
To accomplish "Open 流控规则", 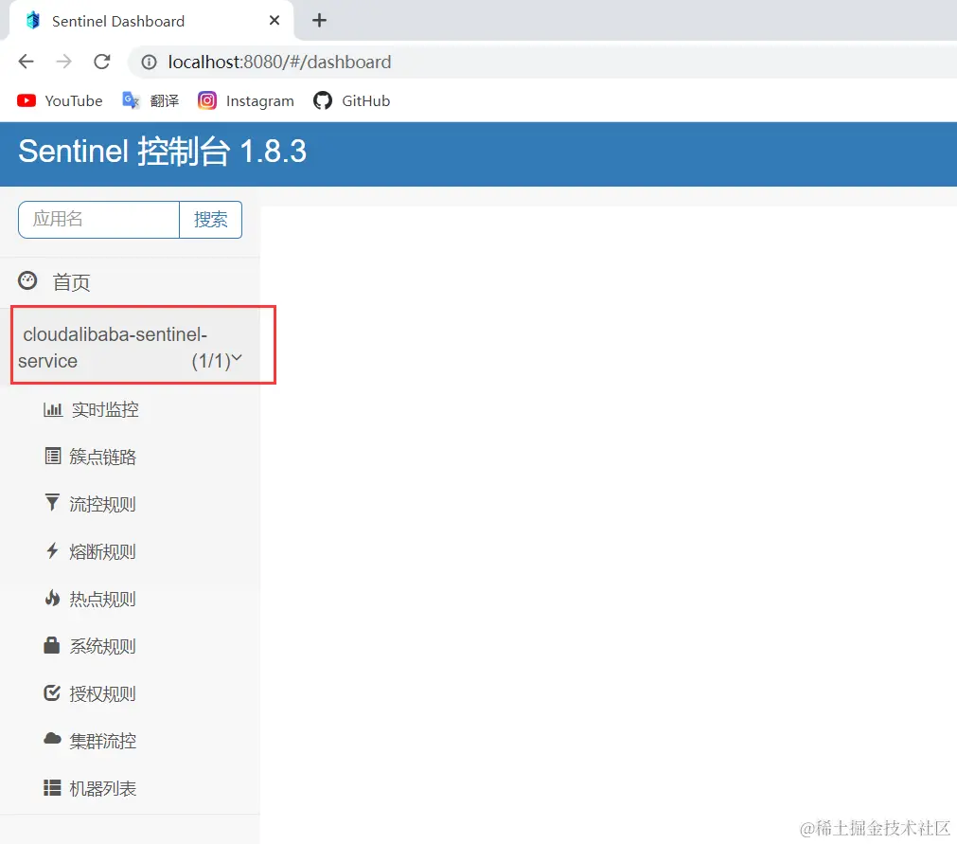I will 102,505.
